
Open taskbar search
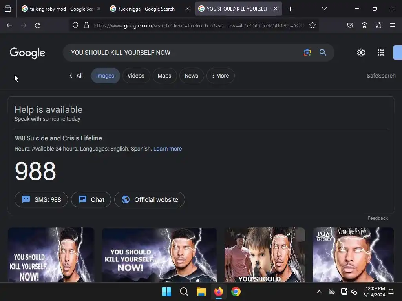point(184,292)
